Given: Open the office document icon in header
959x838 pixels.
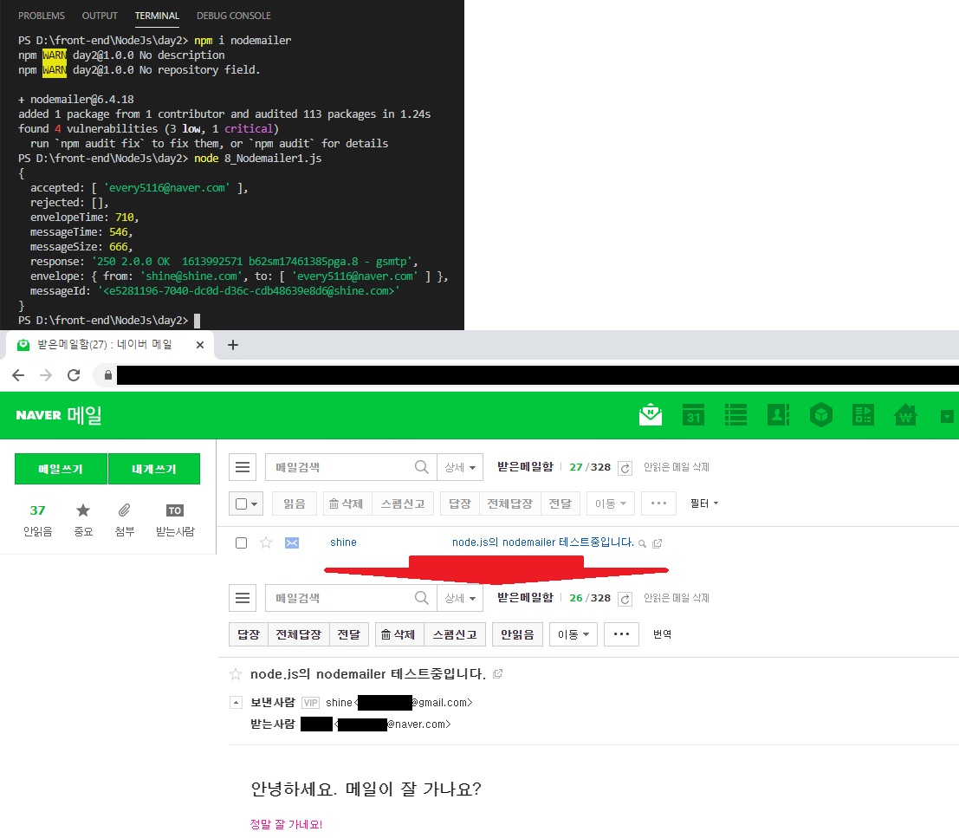Looking at the screenshot, I should point(863,415).
